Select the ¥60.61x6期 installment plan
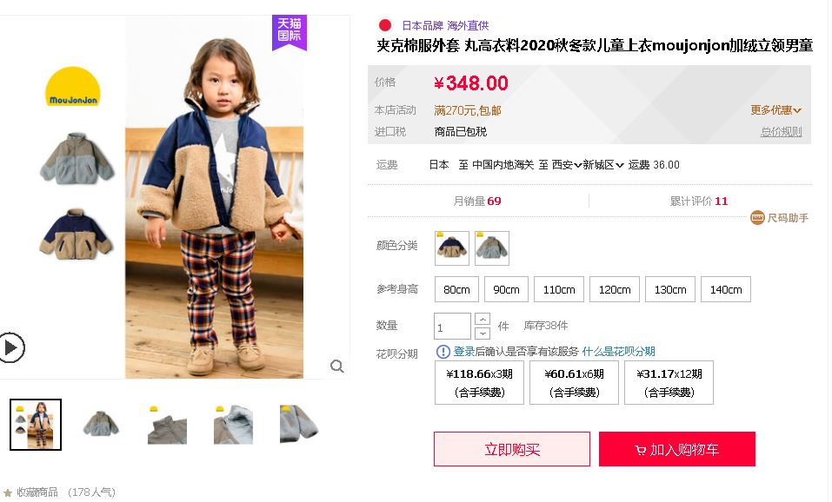Viewport: 832px width, 502px height. 574,383
